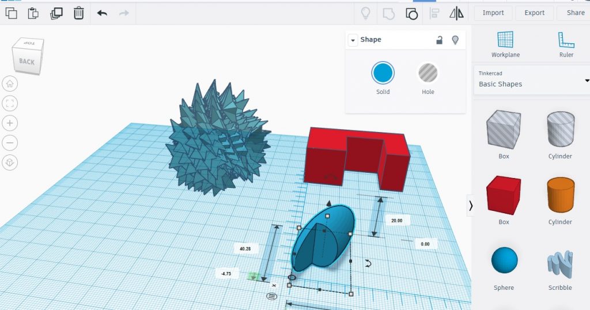Click the Share button
Screen dimensions: 590x310
coord(576,13)
